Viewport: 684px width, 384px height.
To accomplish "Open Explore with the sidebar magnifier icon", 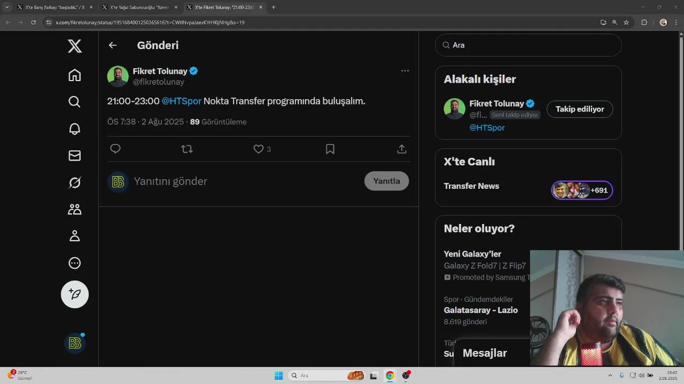I will click(x=75, y=102).
